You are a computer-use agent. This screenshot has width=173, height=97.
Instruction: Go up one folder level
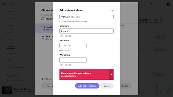point(129,26)
